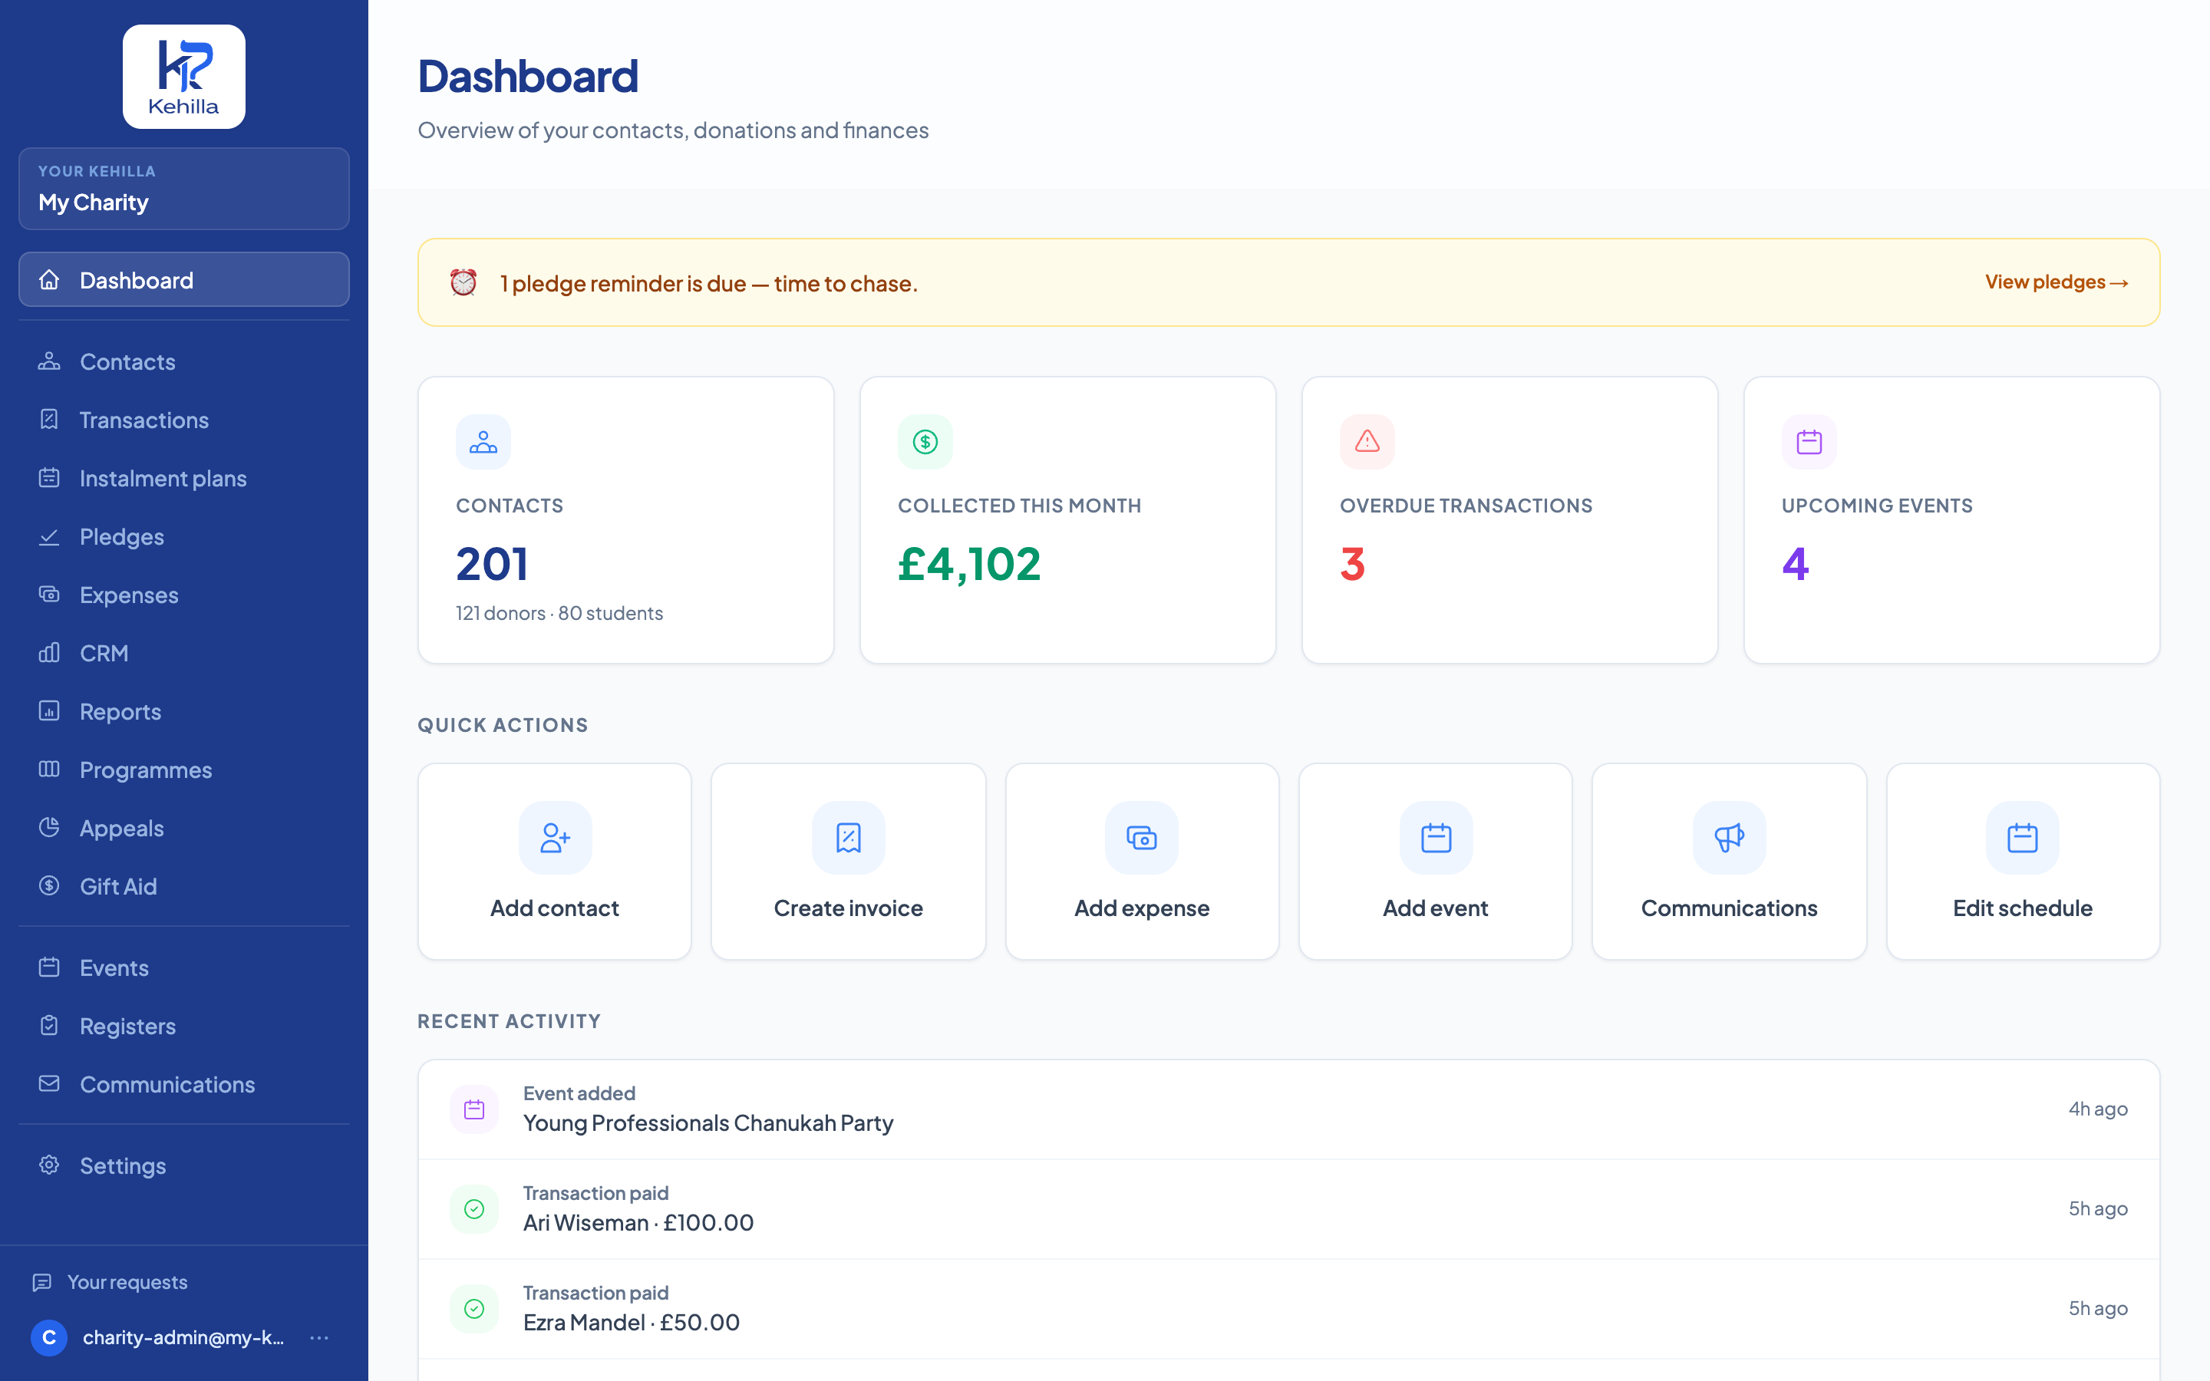The image size is (2210, 1381).
Task: Click the Upcoming events calendar icon
Action: click(x=1809, y=442)
